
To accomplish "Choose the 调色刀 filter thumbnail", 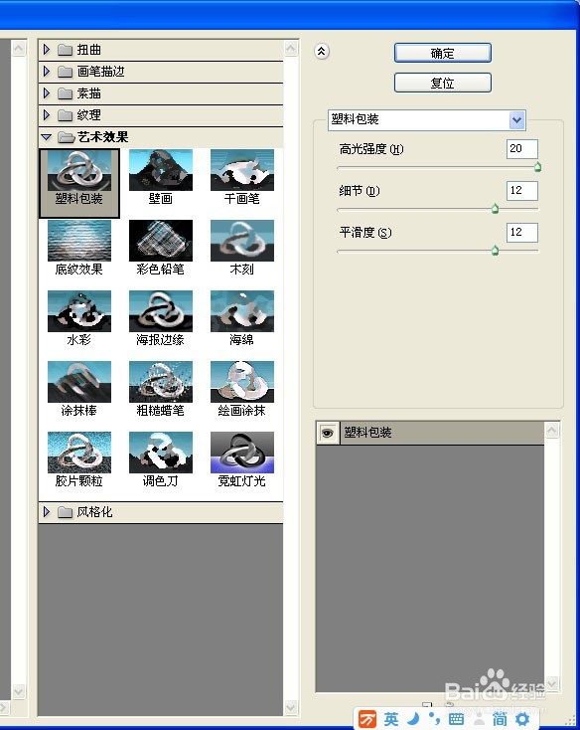I will point(161,453).
